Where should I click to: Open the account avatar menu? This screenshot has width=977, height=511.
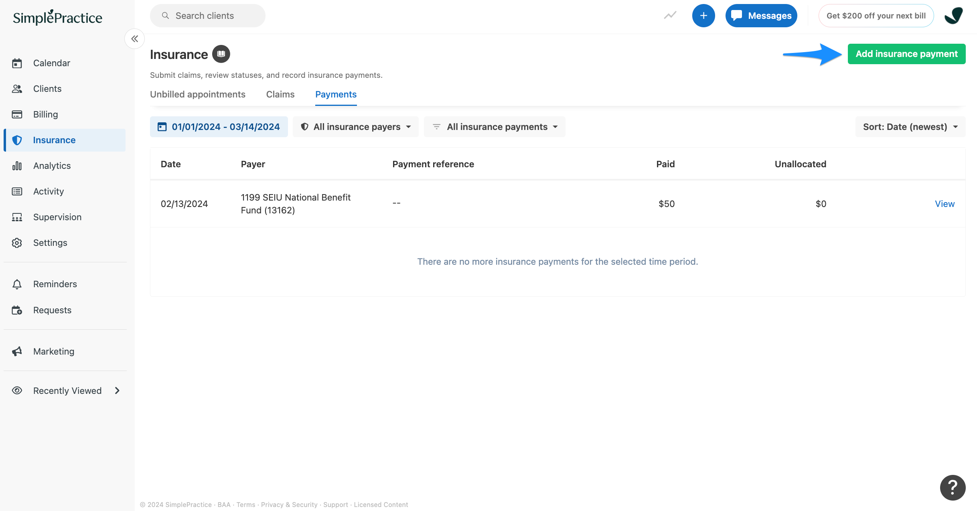pyautogui.click(x=954, y=16)
